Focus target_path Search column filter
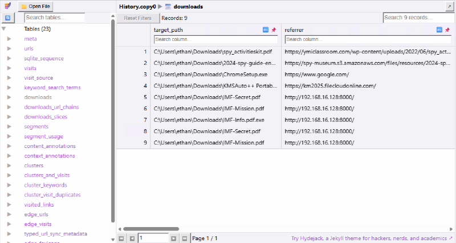 216,39
